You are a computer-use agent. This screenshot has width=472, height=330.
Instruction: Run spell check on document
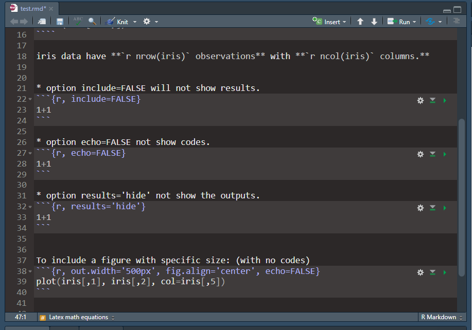point(78,21)
